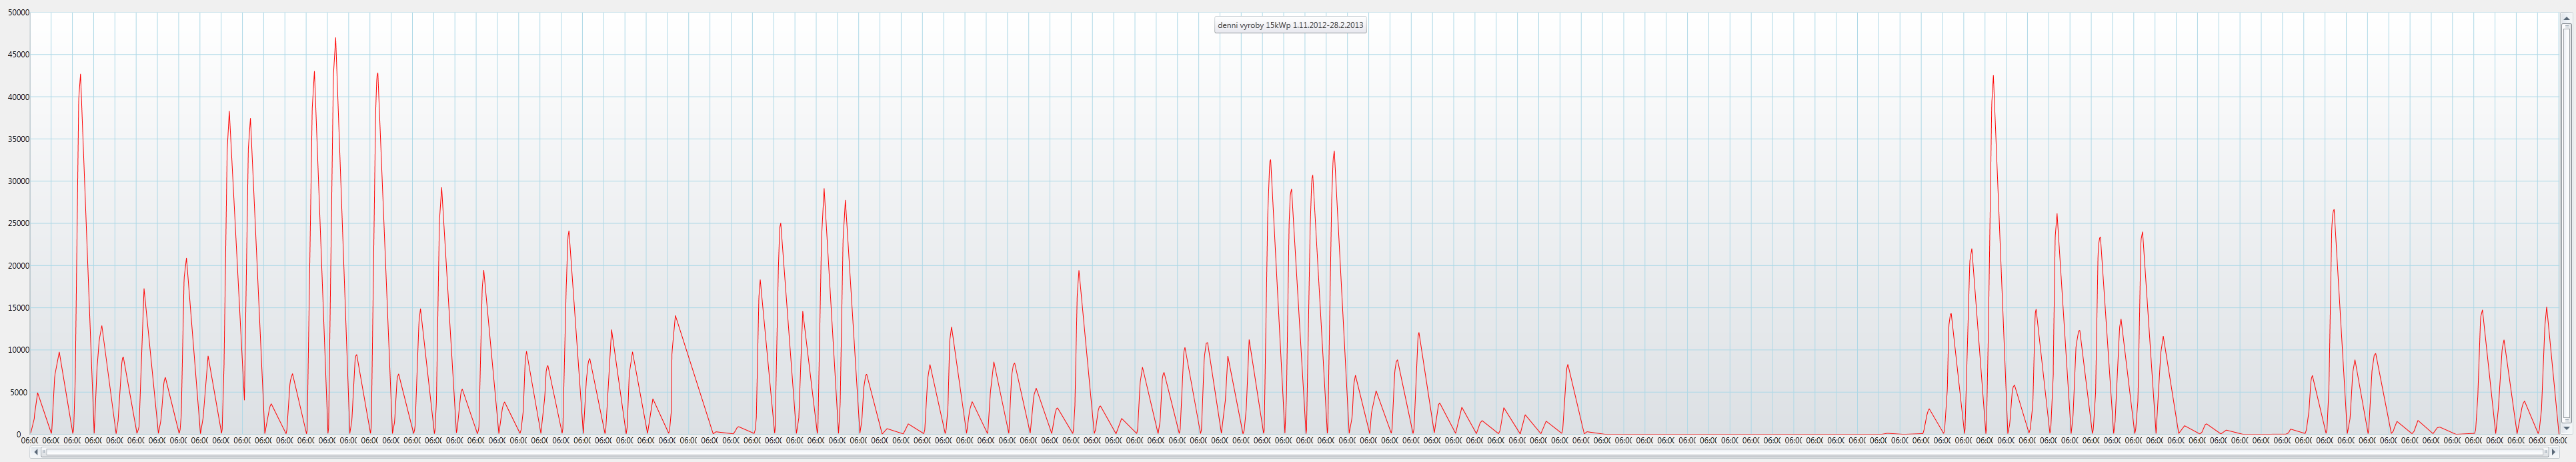Click the tip of the chart's tallest peak
The image size is (2576, 462).
pos(335,39)
